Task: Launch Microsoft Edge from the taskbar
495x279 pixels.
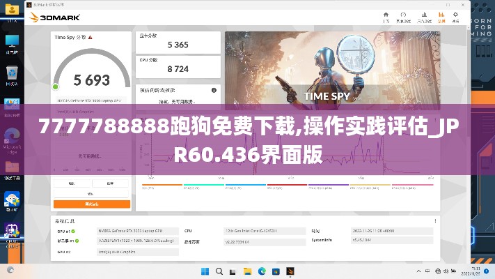Action: click(x=262, y=271)
